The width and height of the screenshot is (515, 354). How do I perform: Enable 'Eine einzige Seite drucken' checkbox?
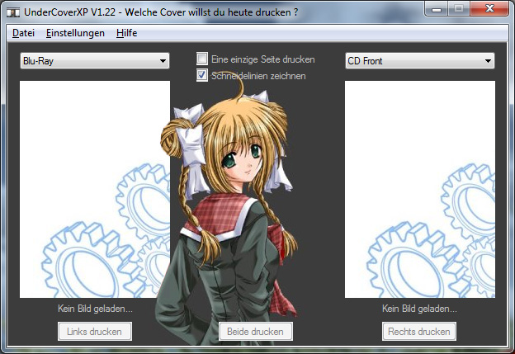click(202, 59)
